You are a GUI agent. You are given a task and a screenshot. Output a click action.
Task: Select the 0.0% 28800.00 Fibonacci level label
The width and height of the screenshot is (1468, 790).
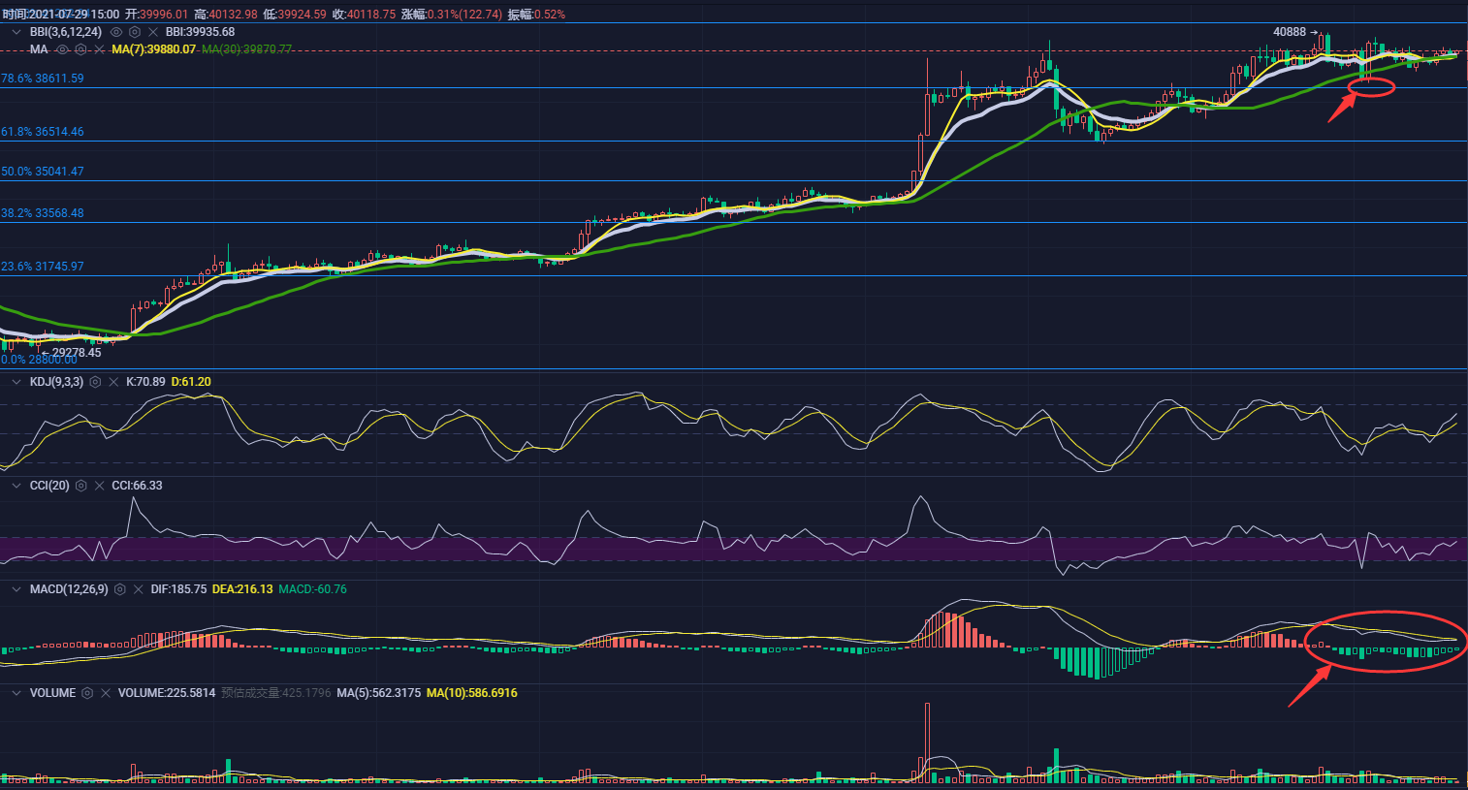click(39, 360)
